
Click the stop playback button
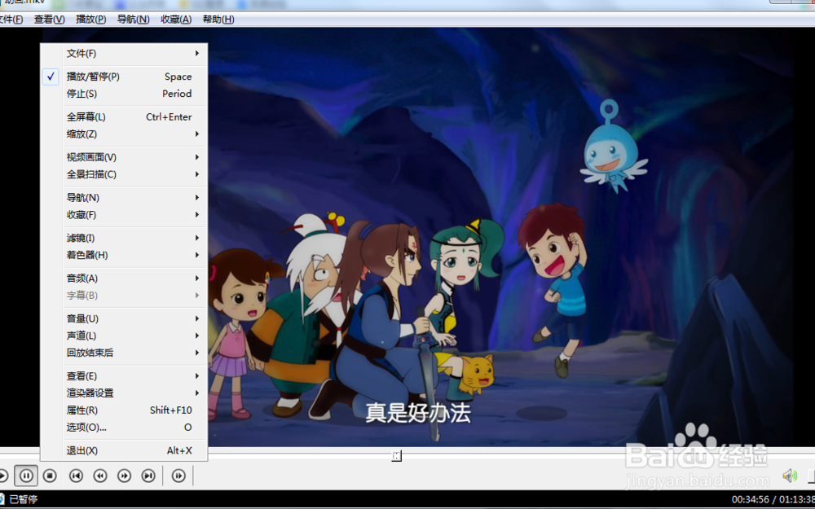point(50,476)
